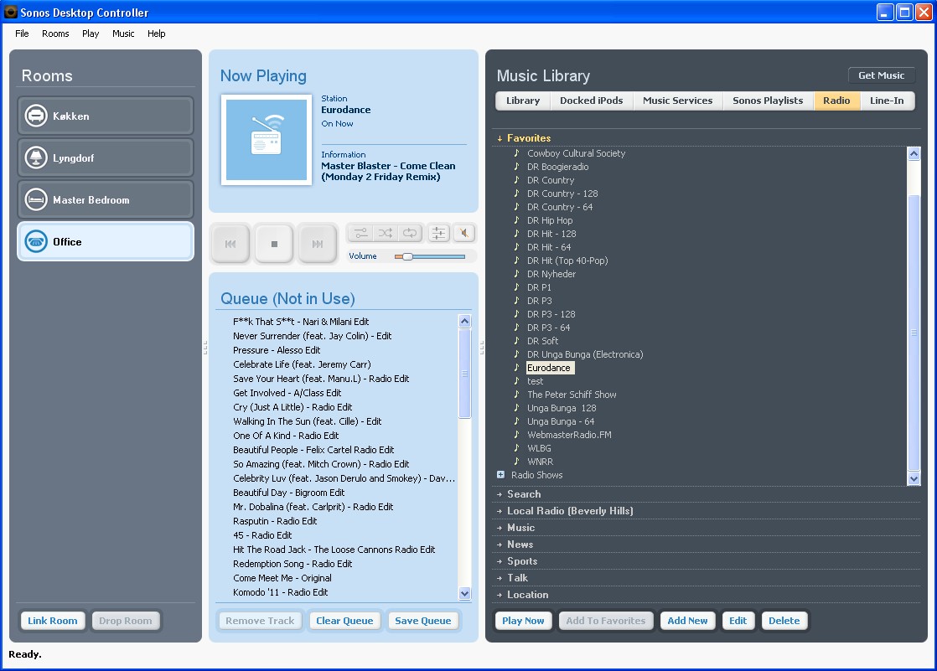Click note icon beside Eurodance
The width and height of the screenshot is (937, 671).
[517, 368]
